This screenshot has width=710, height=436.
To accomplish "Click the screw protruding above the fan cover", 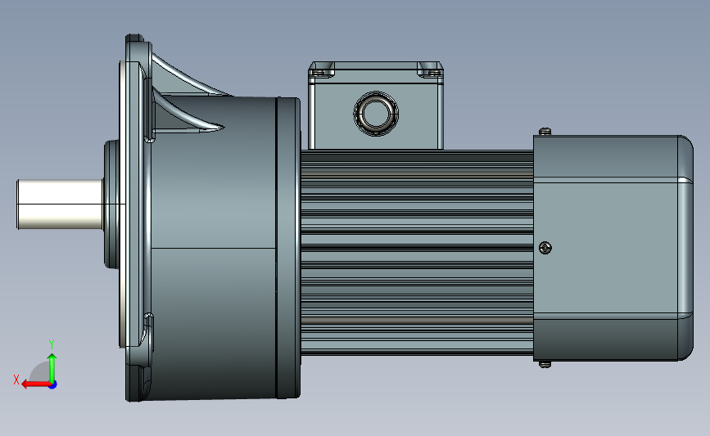I will (x=545, y=132).
